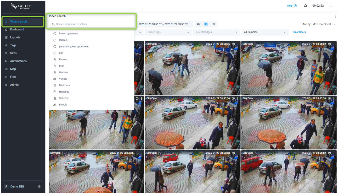This screenshot has height=194, width=338.
Task: Click the clock icon on 08:56:06 thumbnail
Action: pyautogui.click(x=233, y=44)
